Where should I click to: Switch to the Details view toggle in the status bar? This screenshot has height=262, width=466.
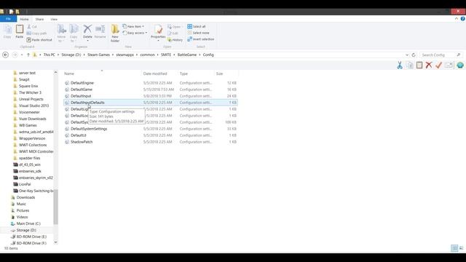454,248
